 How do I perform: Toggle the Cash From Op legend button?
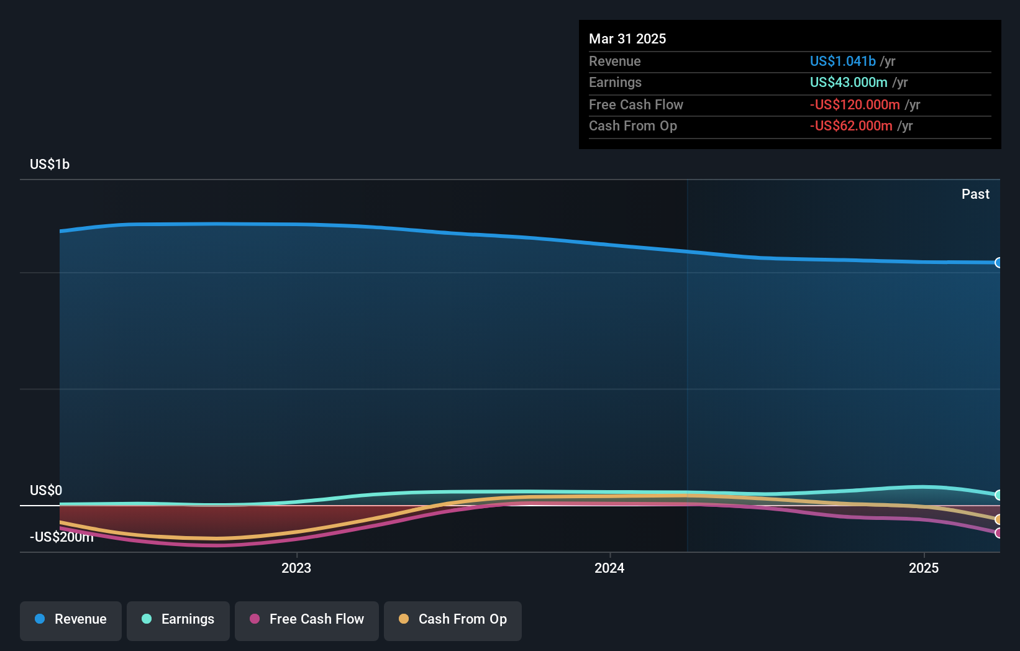coord(453,621)
